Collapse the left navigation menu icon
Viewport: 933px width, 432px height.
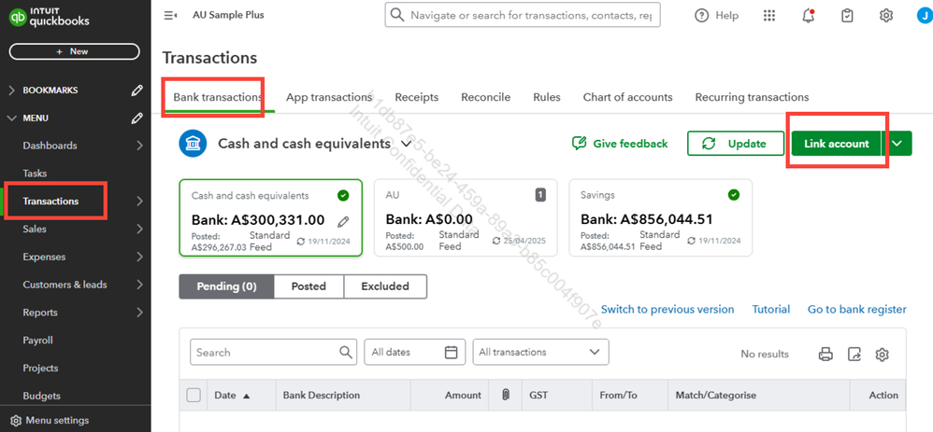170,15
